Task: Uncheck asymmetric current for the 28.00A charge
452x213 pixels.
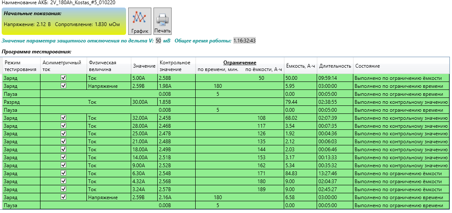Action: (x=64, y=126)
